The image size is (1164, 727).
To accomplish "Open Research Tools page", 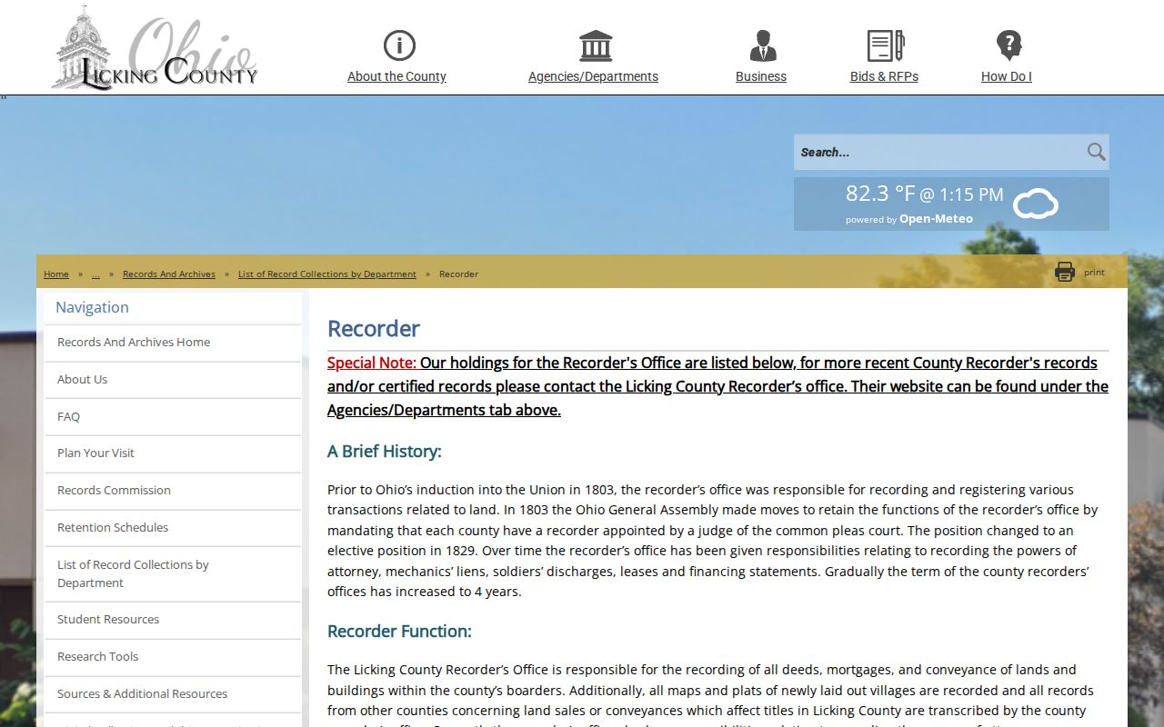I will point(173,657).
